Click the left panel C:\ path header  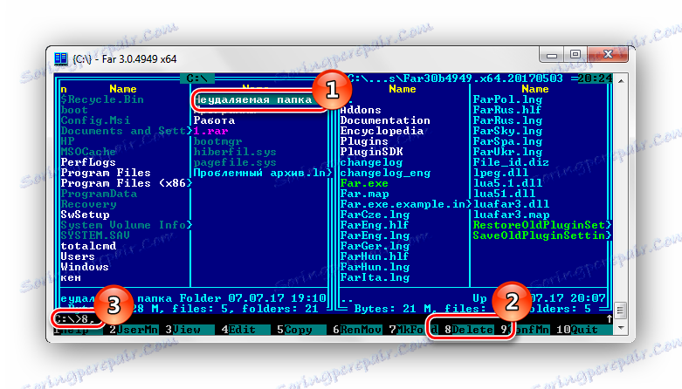(197, 78)
